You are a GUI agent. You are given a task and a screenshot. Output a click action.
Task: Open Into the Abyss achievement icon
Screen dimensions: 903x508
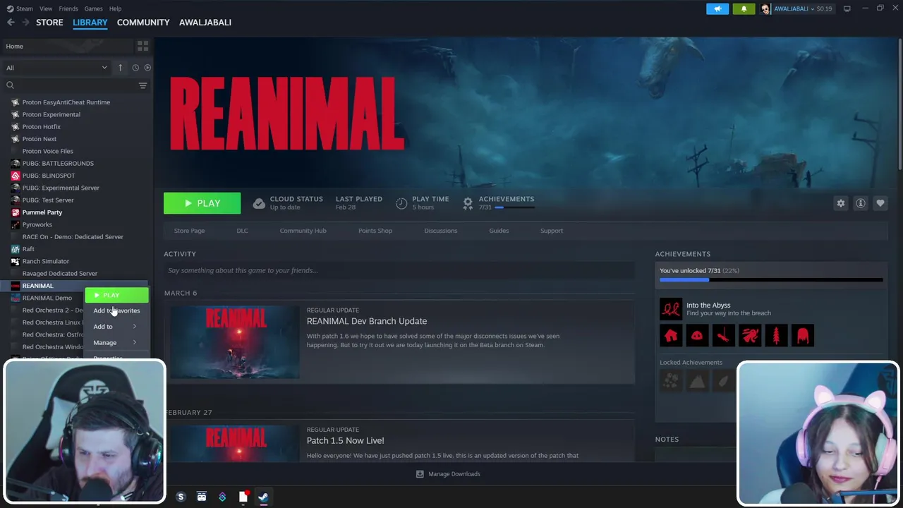[x=671, y=308]
